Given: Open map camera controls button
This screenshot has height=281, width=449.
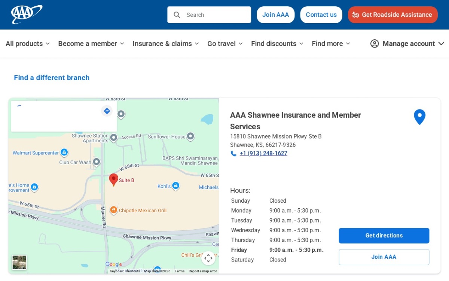Looking at the screenshot, I should pyautogui.click(x=208, y=258).
